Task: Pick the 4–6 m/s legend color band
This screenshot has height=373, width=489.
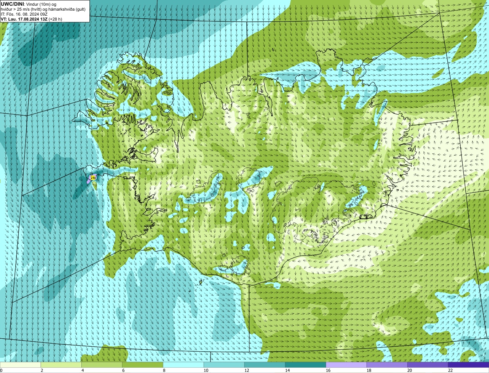Action: (102, 365)
